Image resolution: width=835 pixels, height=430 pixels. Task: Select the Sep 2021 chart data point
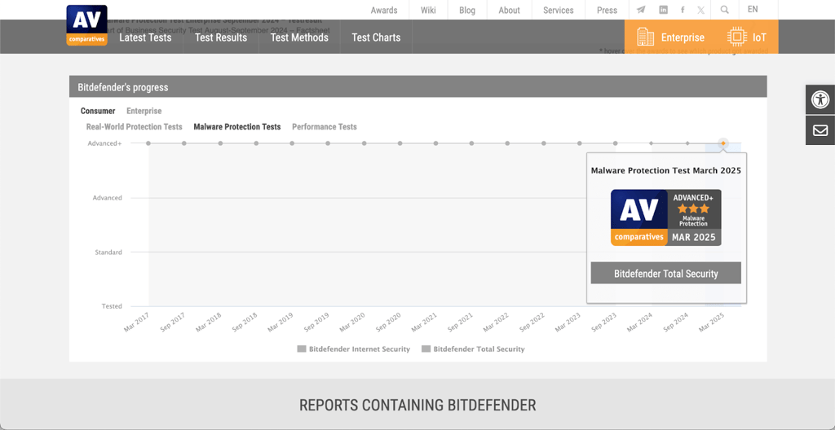(472, 143)
